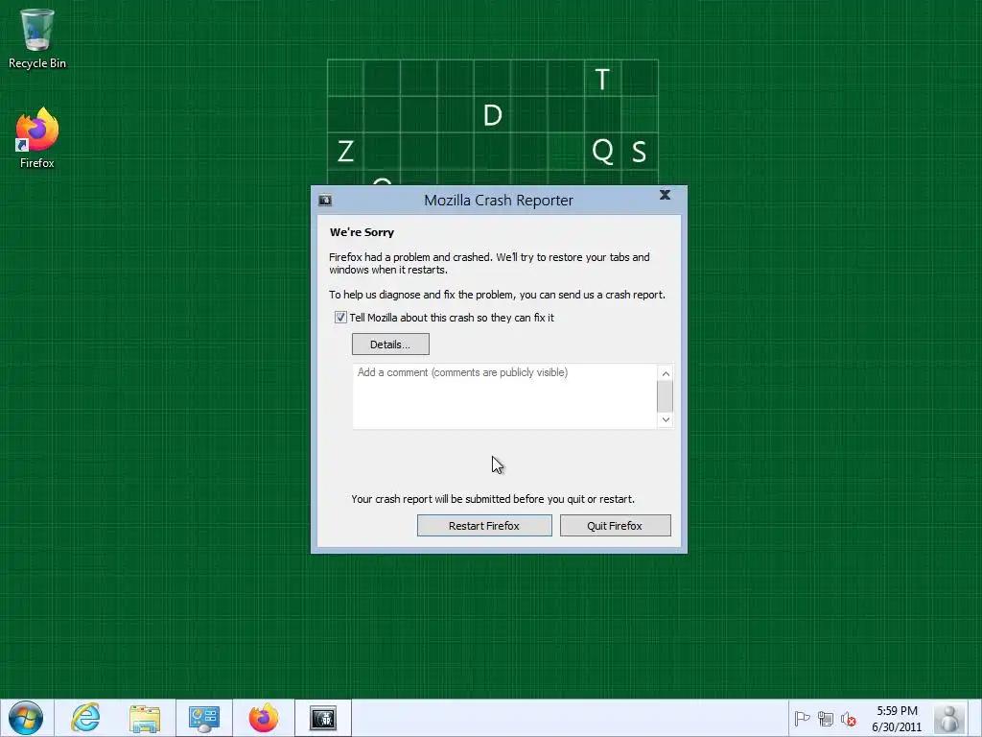This screenshot has width=982, height=737.
Task: Select the Crash Reporter taskbar icon
Action: pos(323,718)
